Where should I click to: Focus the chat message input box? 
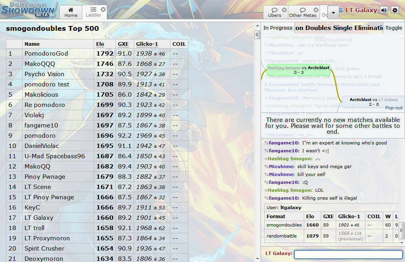(348, 255)
